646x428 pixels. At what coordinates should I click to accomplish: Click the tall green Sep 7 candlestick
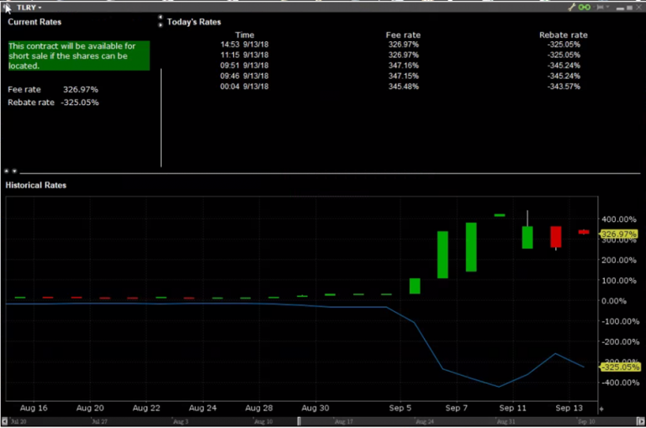[471, 246]
